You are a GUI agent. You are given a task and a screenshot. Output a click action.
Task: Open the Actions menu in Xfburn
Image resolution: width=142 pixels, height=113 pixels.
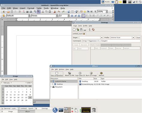click(61, 69)
